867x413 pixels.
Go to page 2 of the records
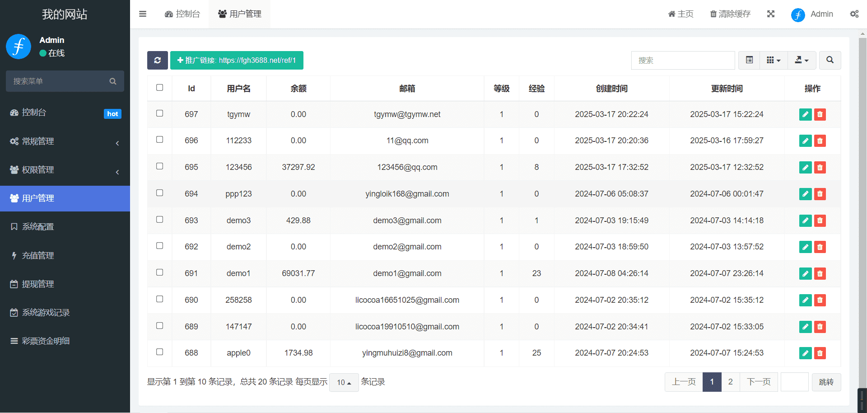pyautogui.click(x=730, y=382)
